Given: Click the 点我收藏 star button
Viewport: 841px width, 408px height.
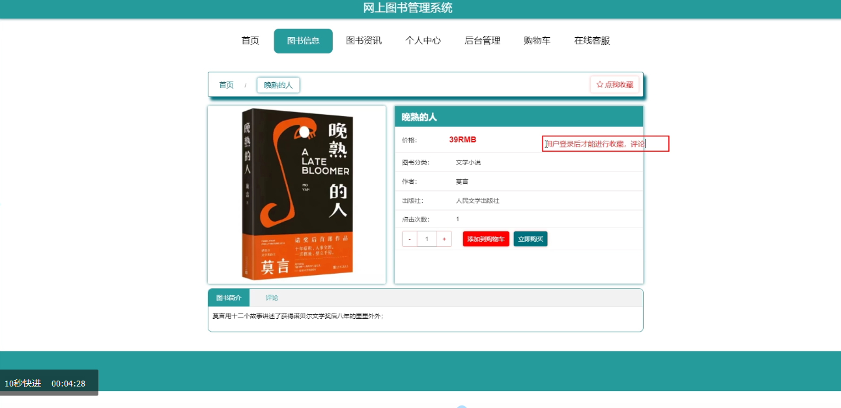Looking at the screenshot, I should point(614,85).
